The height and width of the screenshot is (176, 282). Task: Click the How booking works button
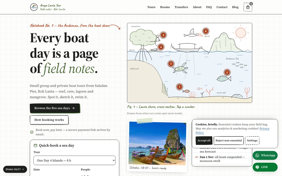click(49, 120)
